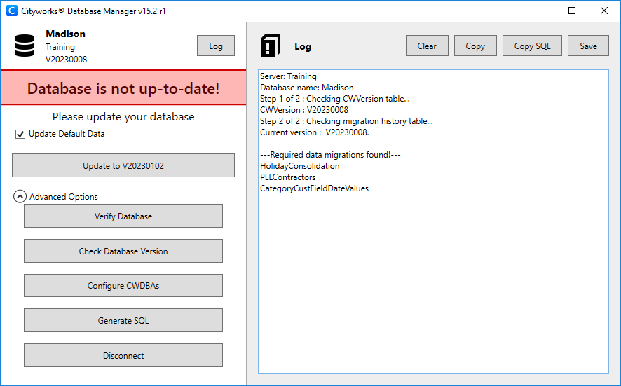Click the Cityworks app icon in title bar
This screenshot has height=386, width=621.
coord(11,11)
